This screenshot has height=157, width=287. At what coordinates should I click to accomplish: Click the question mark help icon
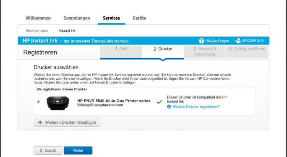tap(201, 41)
